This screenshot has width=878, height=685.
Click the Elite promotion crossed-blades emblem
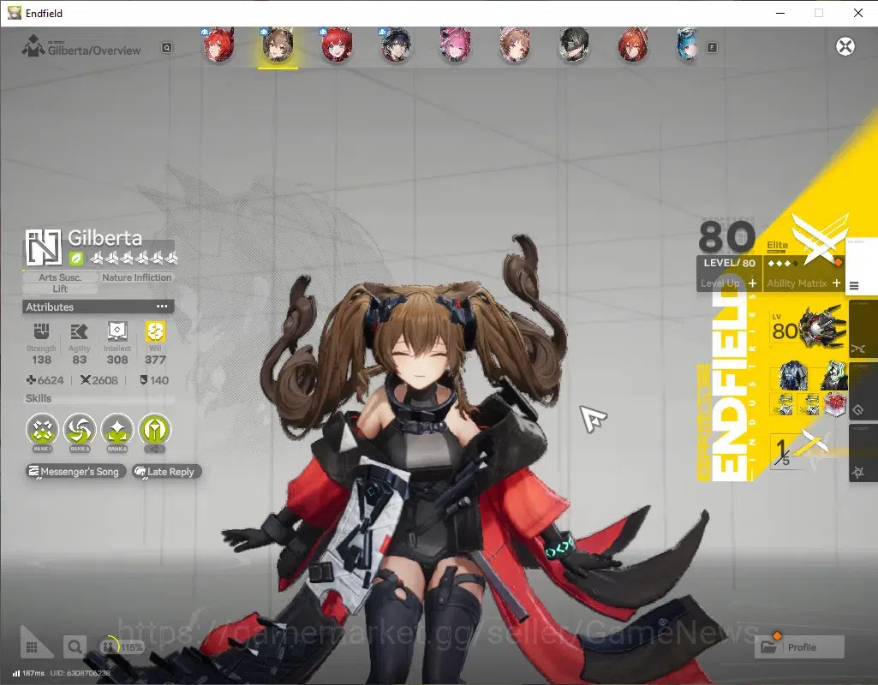819,238
